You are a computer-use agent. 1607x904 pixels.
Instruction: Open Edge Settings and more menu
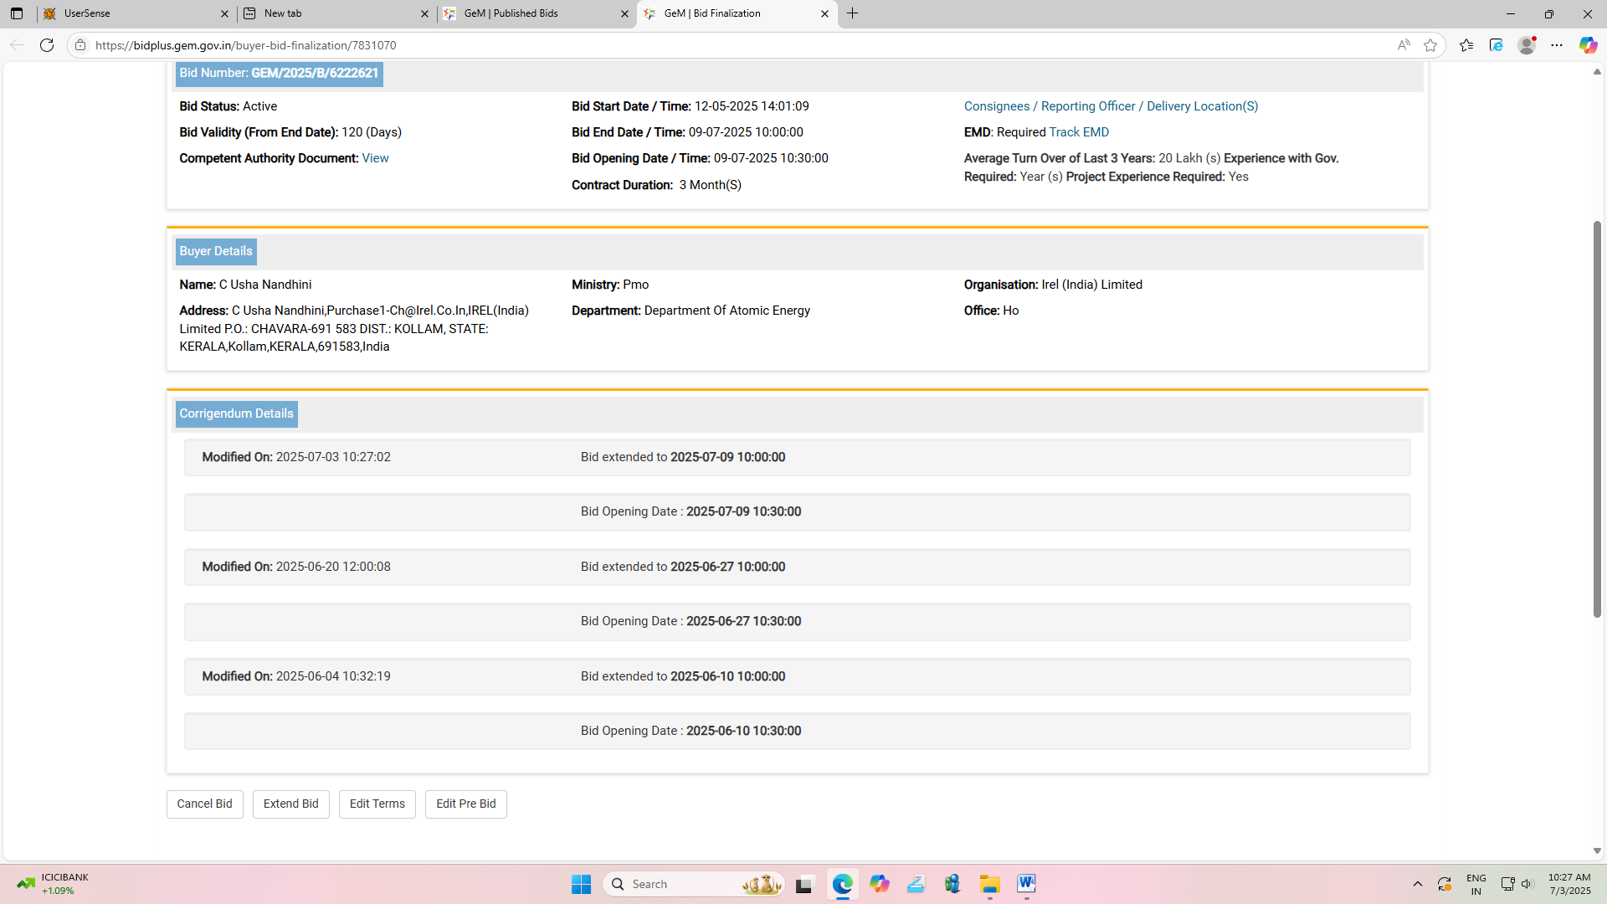(1557, 45)
